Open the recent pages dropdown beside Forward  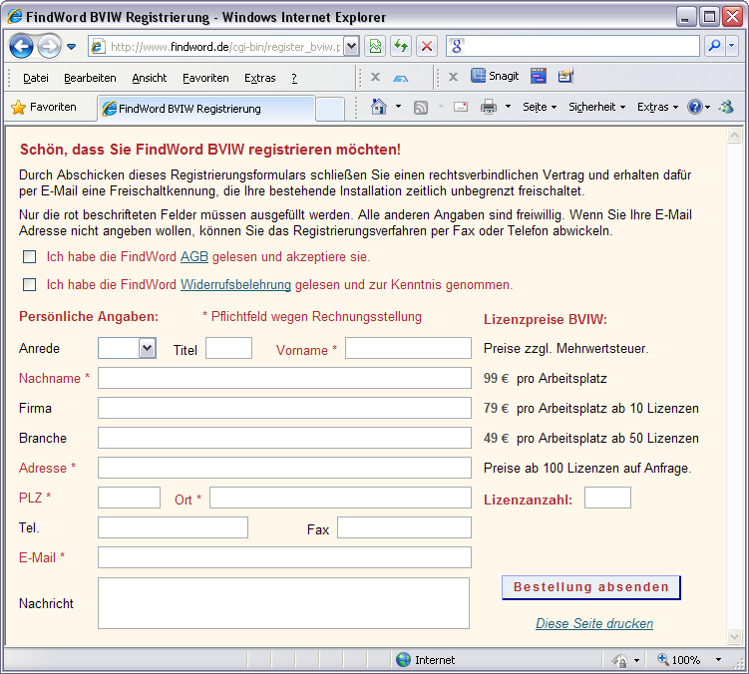(71, 46)
